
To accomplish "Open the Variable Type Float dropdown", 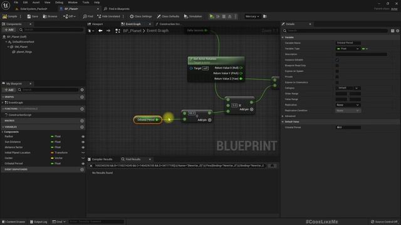I will 348,49.
